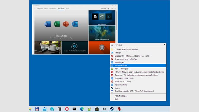Switch to the Games tab in Store
199x112 pixels.
[x=46, y=9]
